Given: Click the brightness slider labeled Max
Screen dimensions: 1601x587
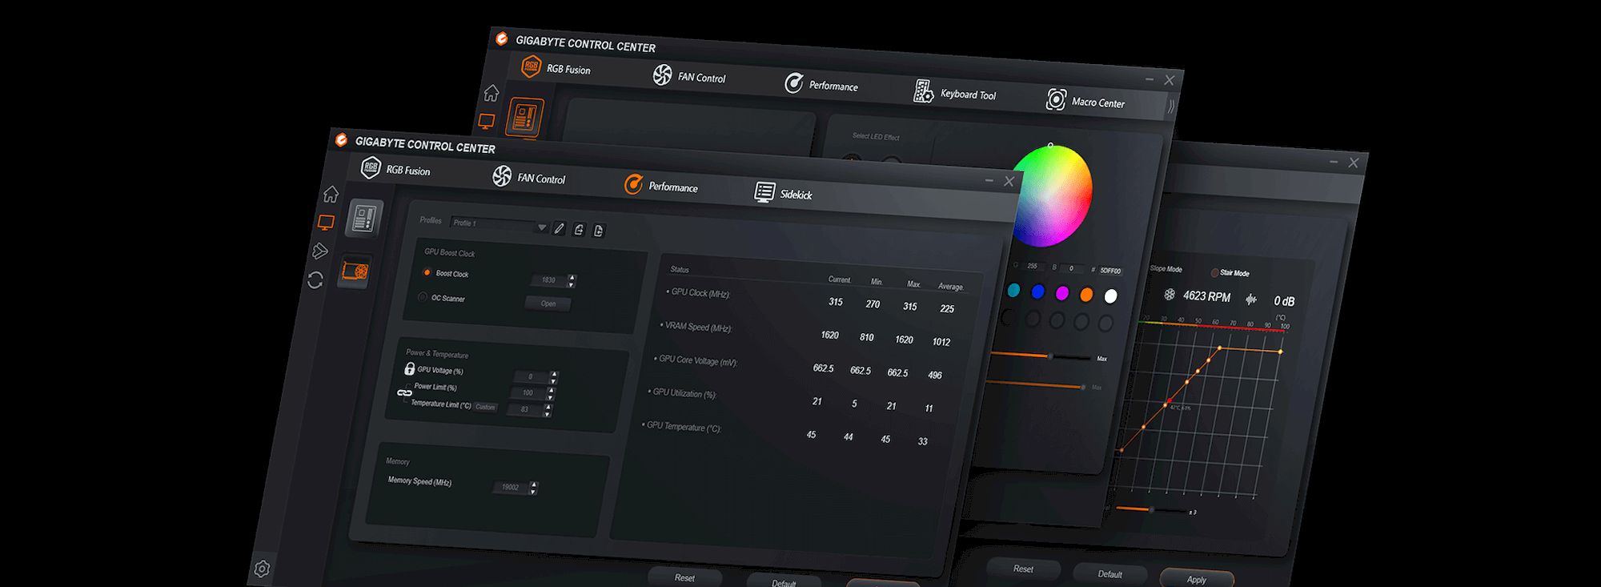Looking at the screenshot, I should point(1041,355).
